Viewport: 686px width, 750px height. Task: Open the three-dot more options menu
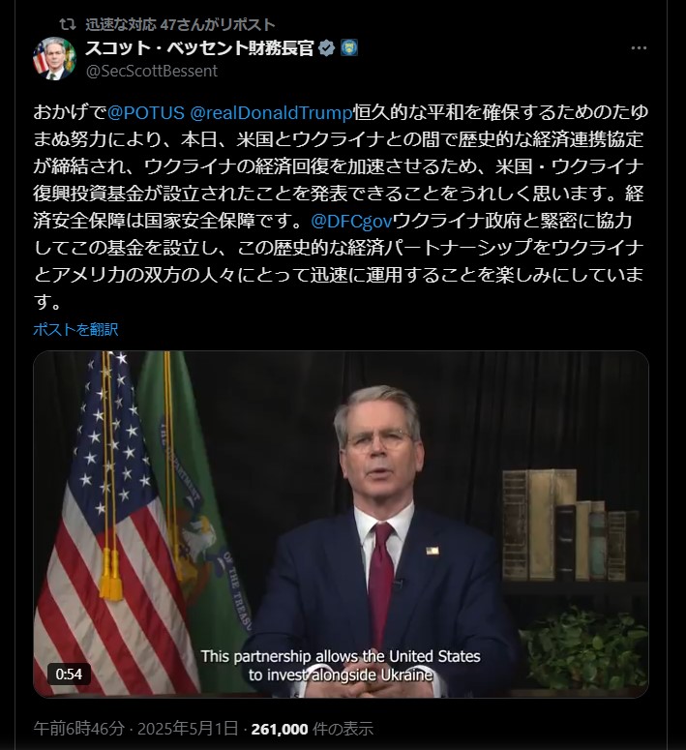pos(639,47)
